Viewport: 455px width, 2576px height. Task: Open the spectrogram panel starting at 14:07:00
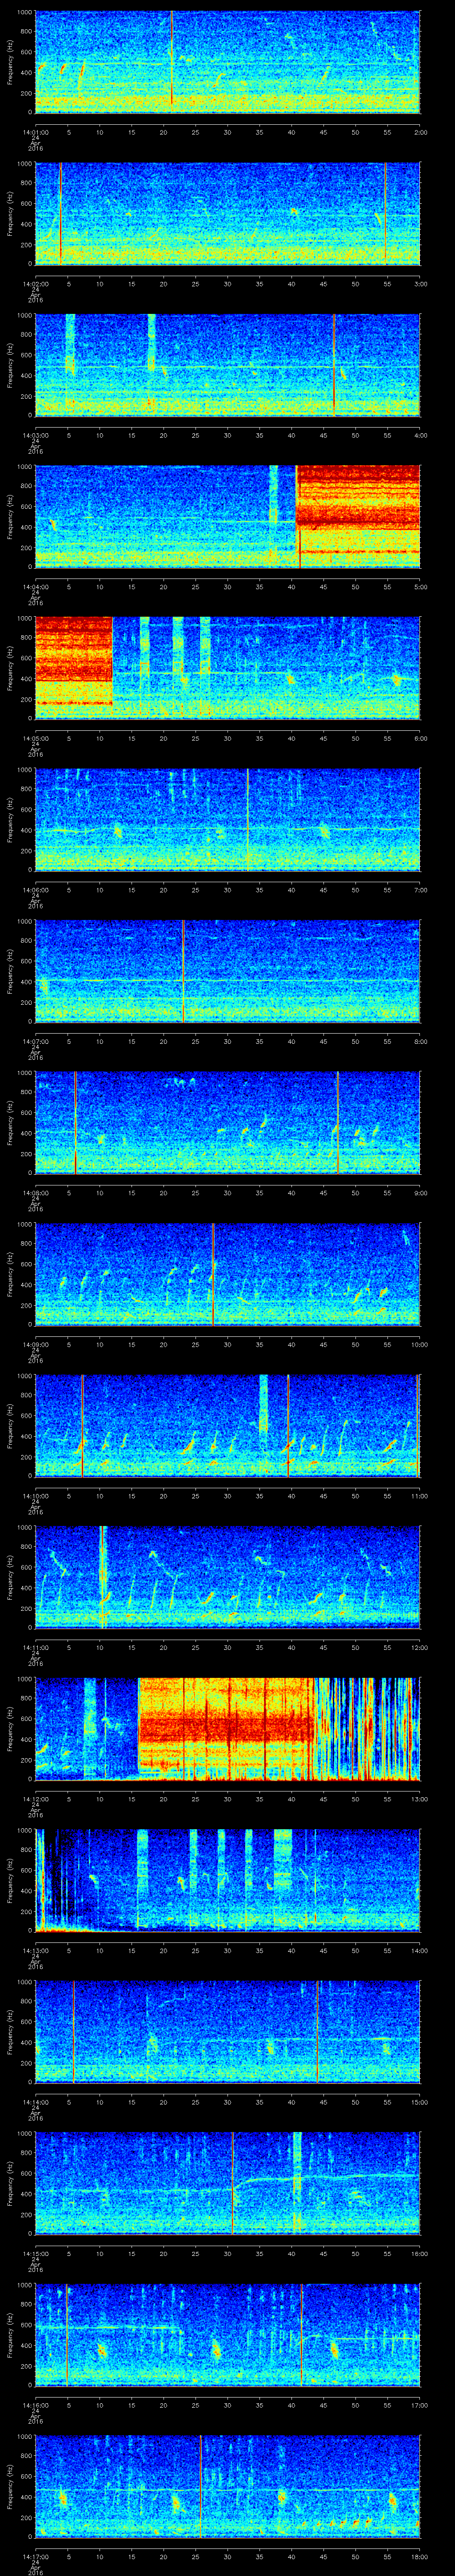[228, 971]
